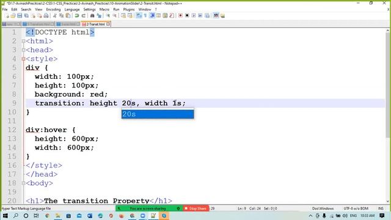This screenshot has height=220, width=391.
Task: Click the New file toolbar icon
Action: pyautogui.click(x=7, y=16)
